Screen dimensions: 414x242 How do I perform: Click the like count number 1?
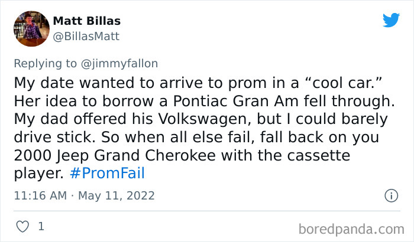tap(41, 226)
